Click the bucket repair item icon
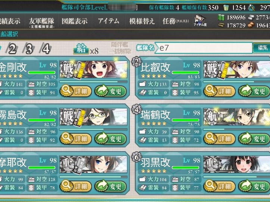 coord(226,7)
